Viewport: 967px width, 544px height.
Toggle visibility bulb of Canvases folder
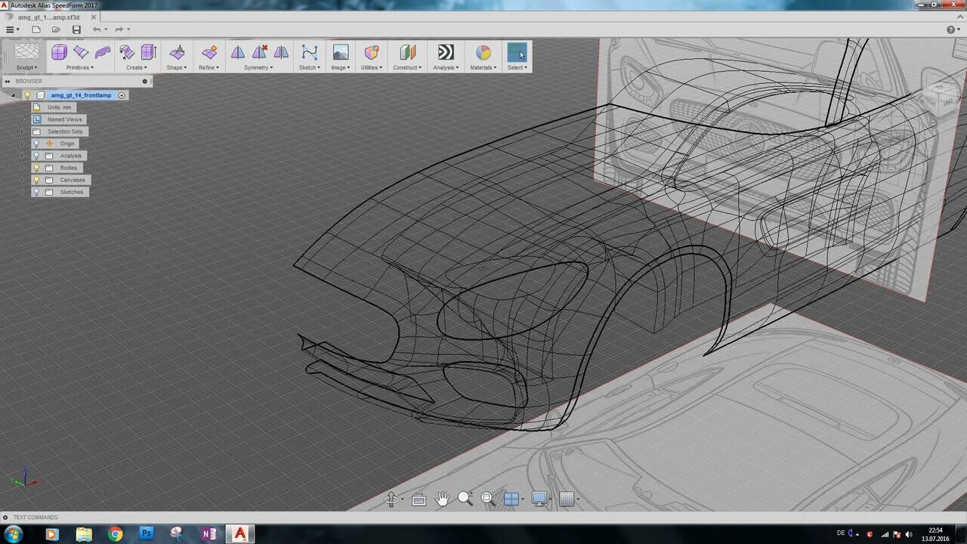click(x=36, y=180)
